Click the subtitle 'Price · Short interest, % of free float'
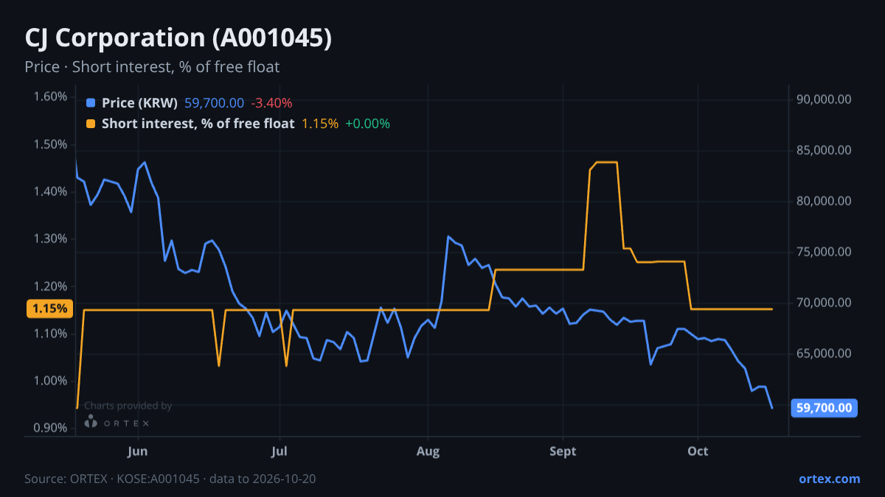The height and width of the screenshot is (497, 885). pos(152,67)
